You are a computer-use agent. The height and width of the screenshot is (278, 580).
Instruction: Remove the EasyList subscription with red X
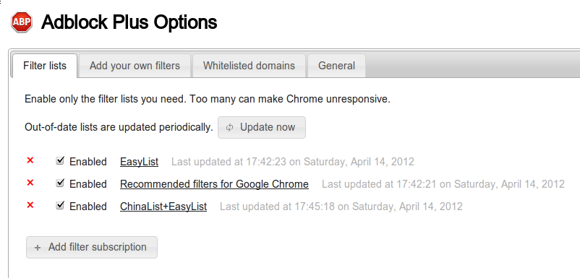(30, 160)
